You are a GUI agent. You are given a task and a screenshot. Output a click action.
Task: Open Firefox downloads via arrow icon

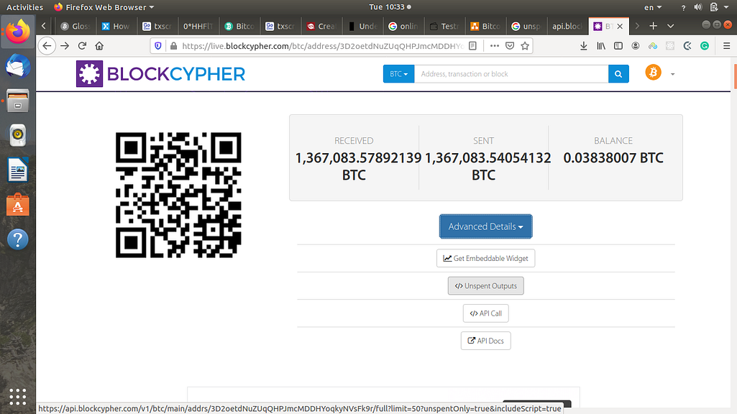(584, 45)
